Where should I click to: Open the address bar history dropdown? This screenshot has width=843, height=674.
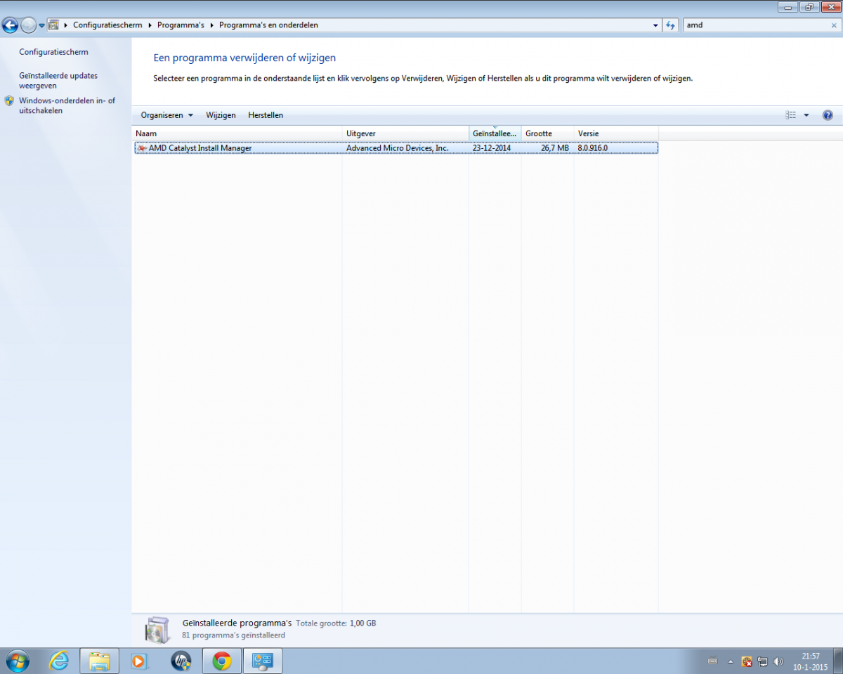tap(655, 25)
